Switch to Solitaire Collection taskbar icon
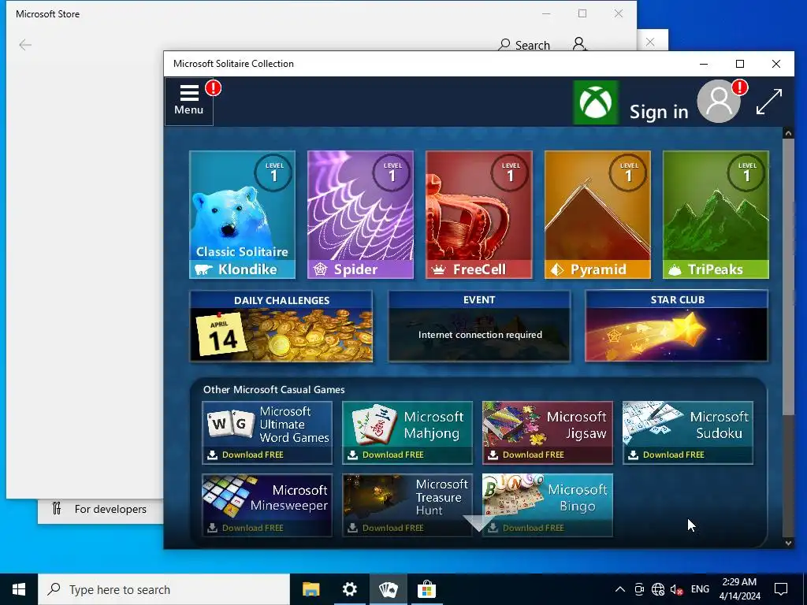The height and width of the screenshot is (605, 807). (x=388, y=589)
